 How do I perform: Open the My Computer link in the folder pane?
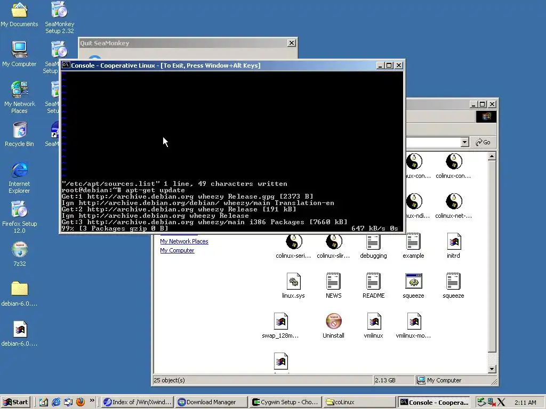pyautogui.click(x=177, y=250)
